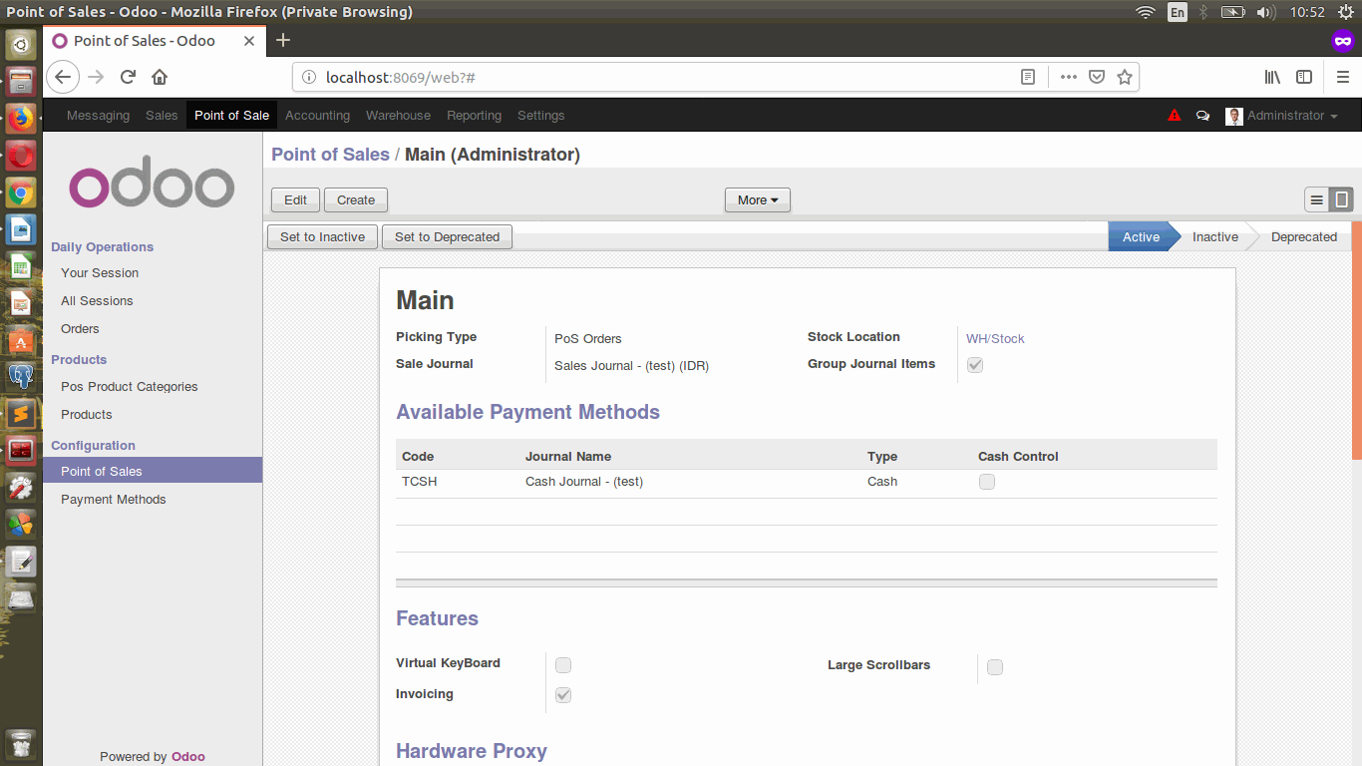Open Firefox hamburger menu
The height and width of the screenshot is (766, 1362).
click(1342, 77)
